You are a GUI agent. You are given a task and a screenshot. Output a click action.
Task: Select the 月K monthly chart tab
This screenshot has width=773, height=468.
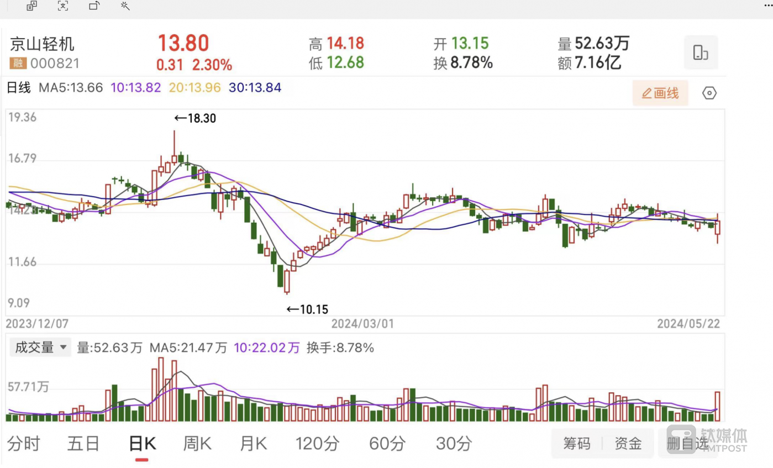[254, 443]
